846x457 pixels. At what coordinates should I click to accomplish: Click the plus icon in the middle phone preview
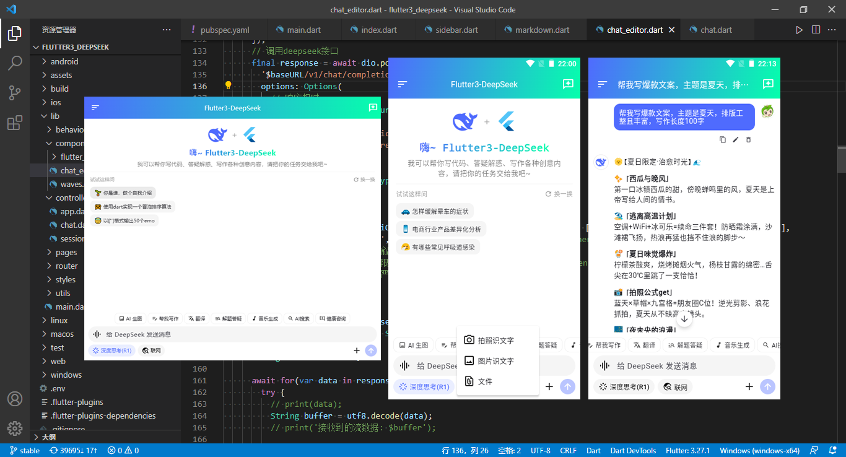pyautogui.click(x=549, y=387)
